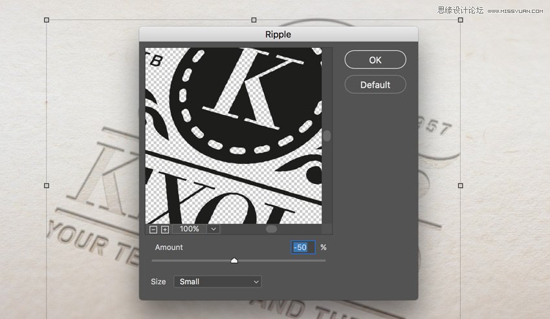Viewport: 550px width, 319px height.
Task: Click the Size label
Action: pos(159,282)
